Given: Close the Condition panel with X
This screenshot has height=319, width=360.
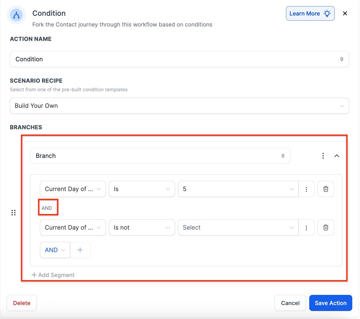Looking at the screenshot, I should click(345, 13).
